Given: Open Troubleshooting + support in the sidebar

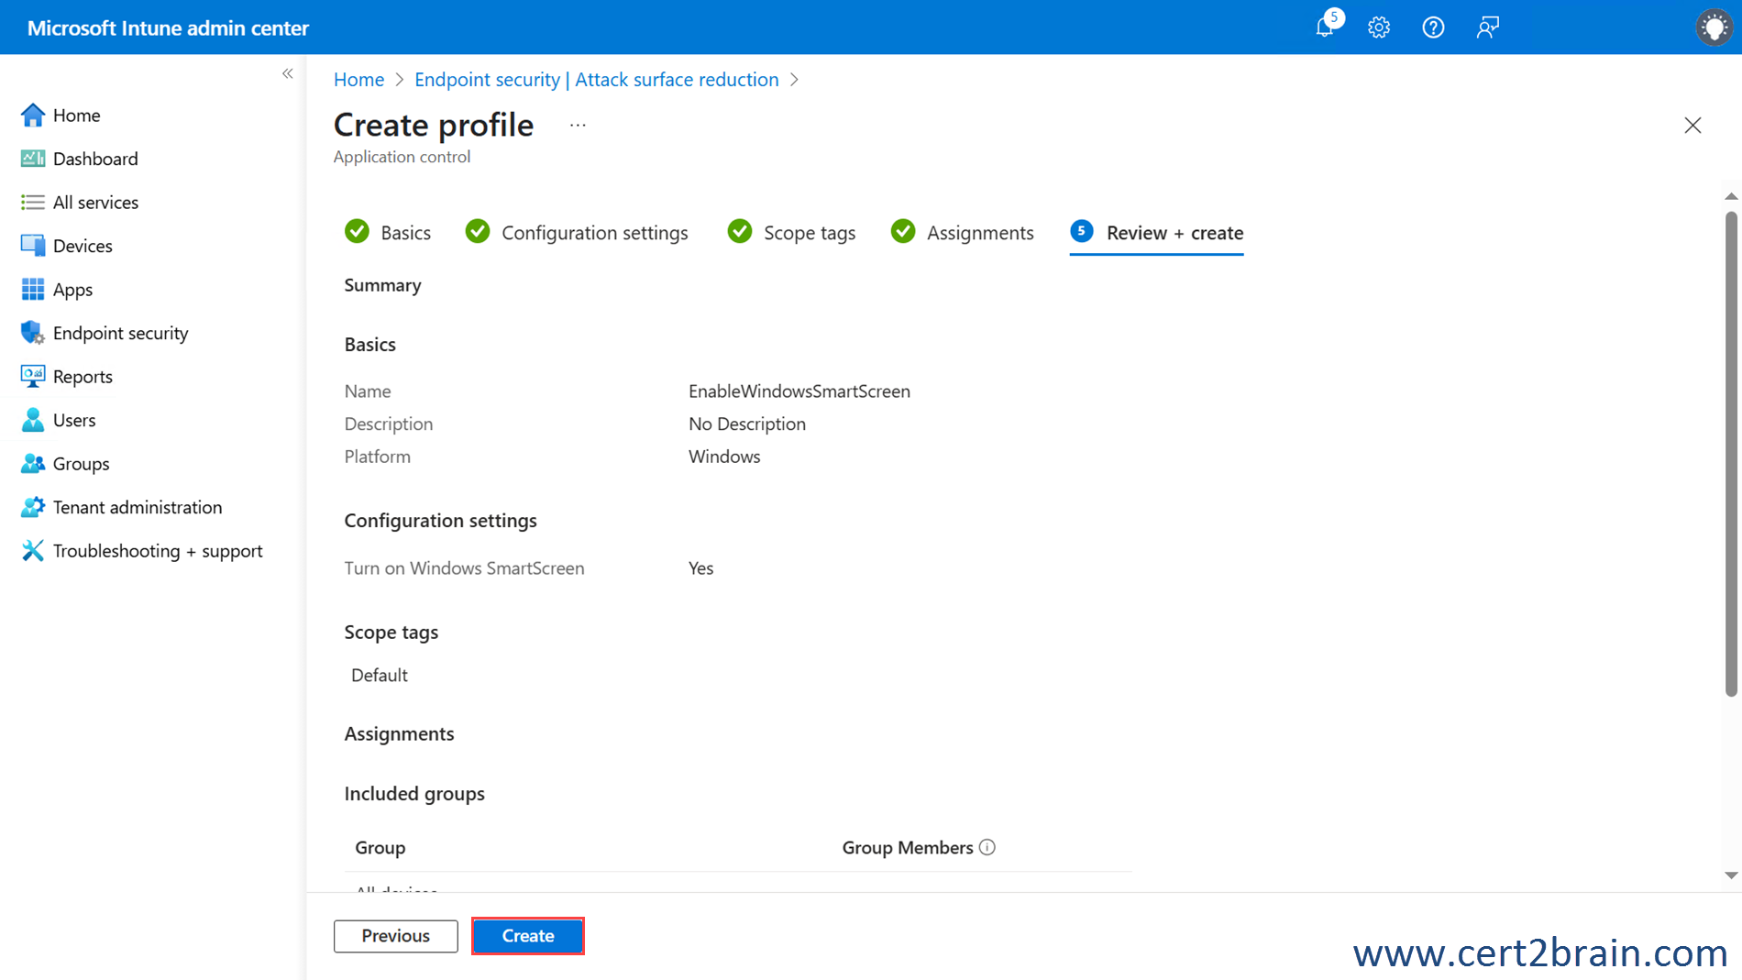Looking at the screenshot, I should point(158,551).
